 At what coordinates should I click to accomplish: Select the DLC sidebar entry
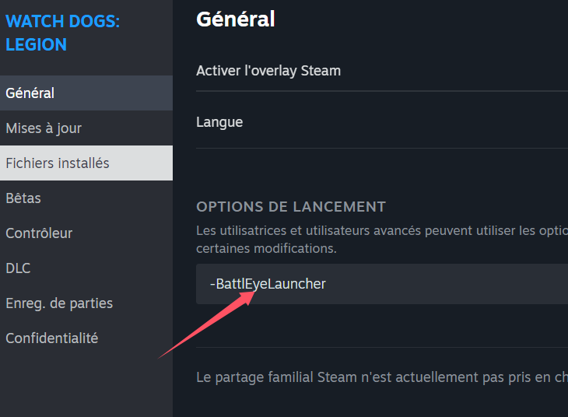(86, 268)
